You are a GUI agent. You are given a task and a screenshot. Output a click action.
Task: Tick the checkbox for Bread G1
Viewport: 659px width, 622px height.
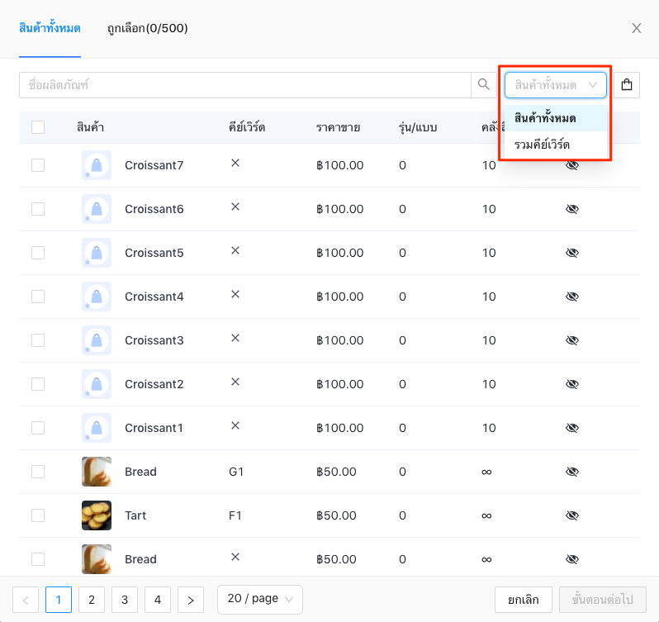[38, 472]
